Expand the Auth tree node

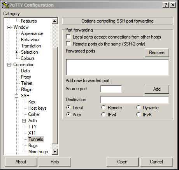[x=24, y=121]
